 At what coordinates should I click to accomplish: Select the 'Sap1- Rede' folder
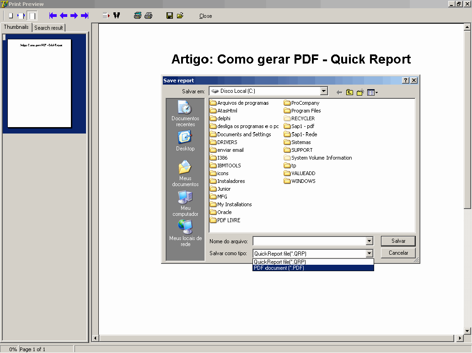(300, 134)
